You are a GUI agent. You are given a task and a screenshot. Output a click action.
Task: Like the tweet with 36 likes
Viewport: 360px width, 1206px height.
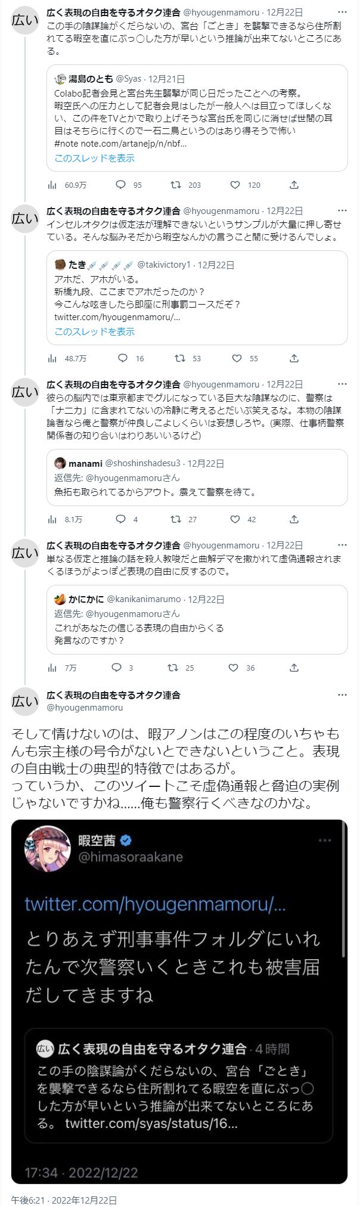point(234,668)
